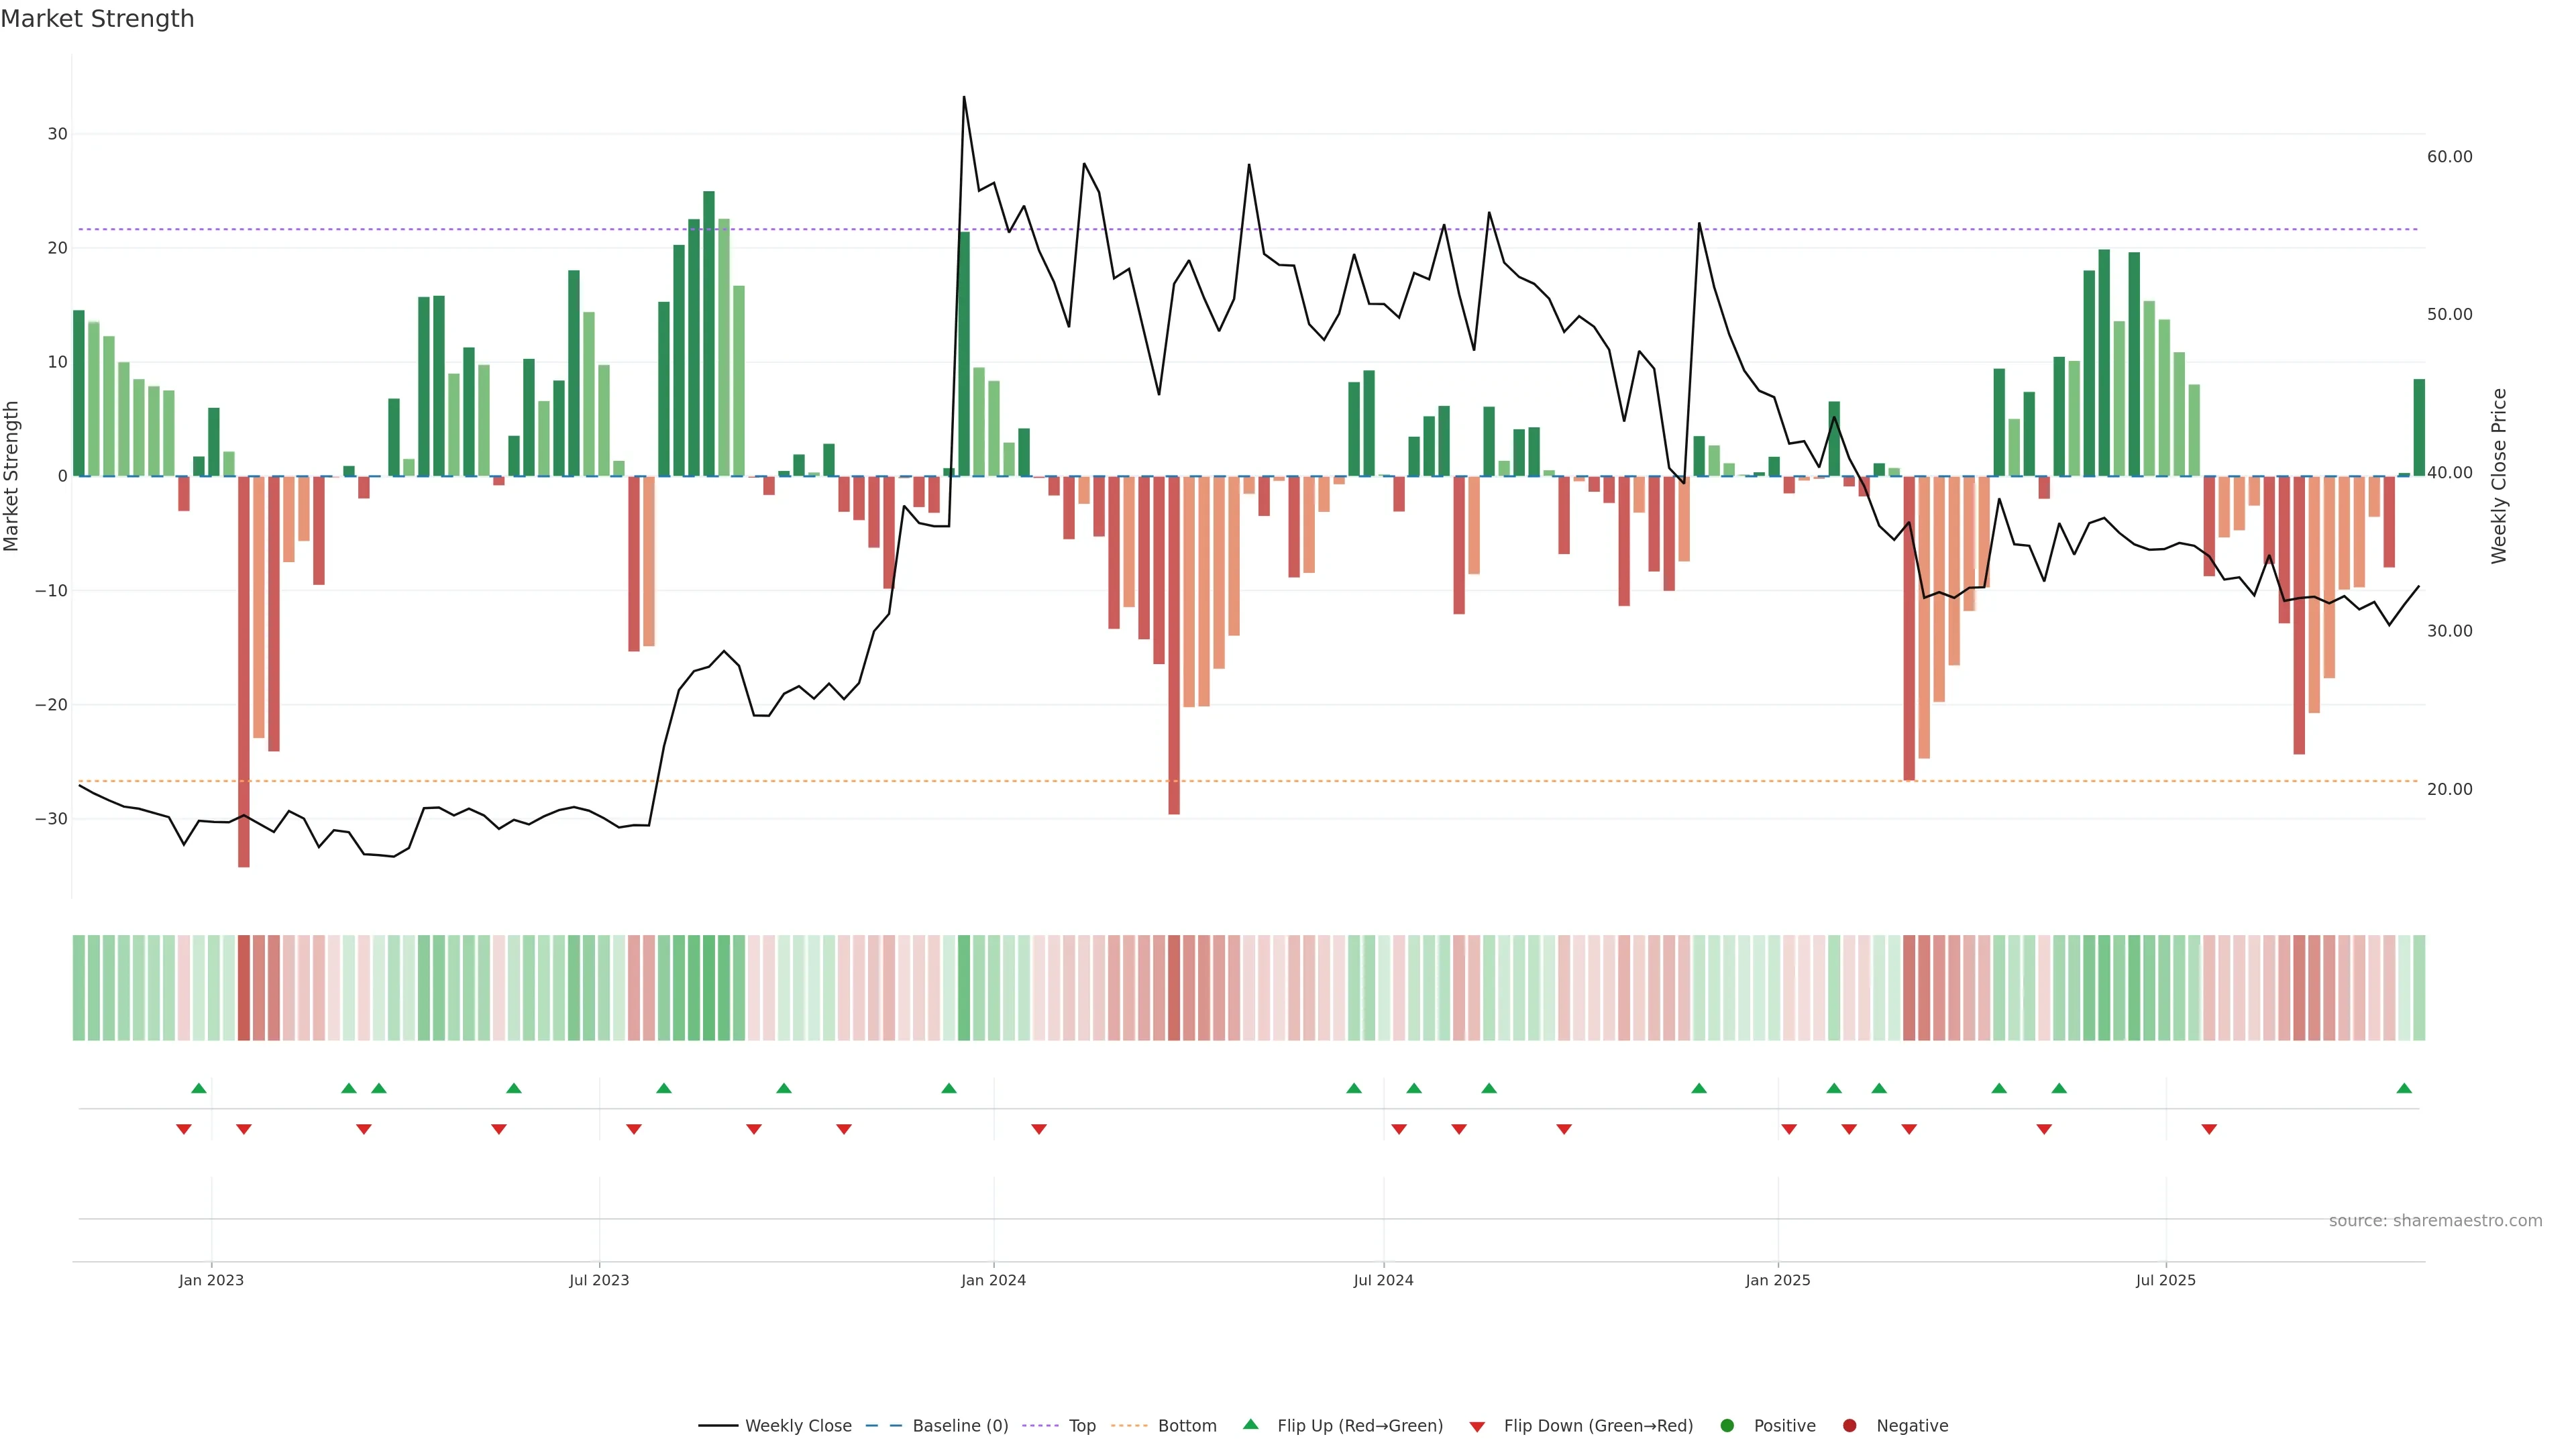Click the first green heat-strip cell
The image size is (2576, 1449).
click(79, 987)
